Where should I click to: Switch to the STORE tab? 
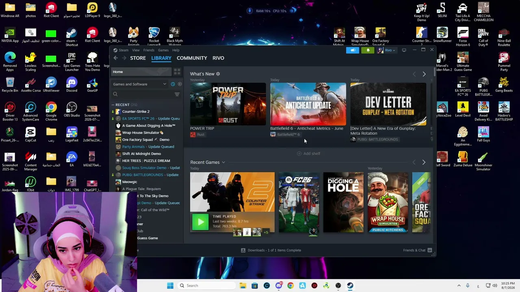point(138,58)
